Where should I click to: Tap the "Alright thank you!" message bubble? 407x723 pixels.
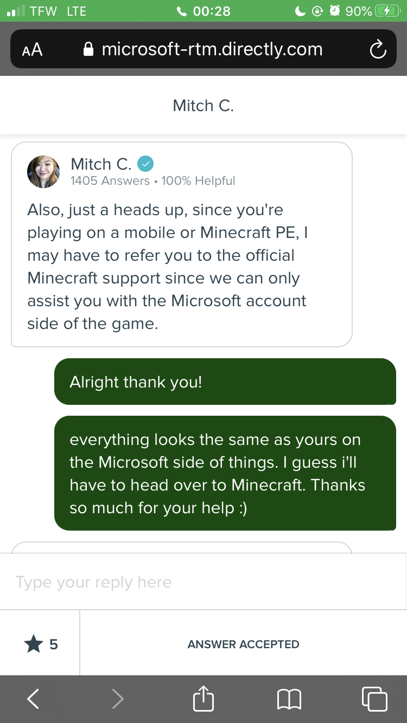point(225,382)
